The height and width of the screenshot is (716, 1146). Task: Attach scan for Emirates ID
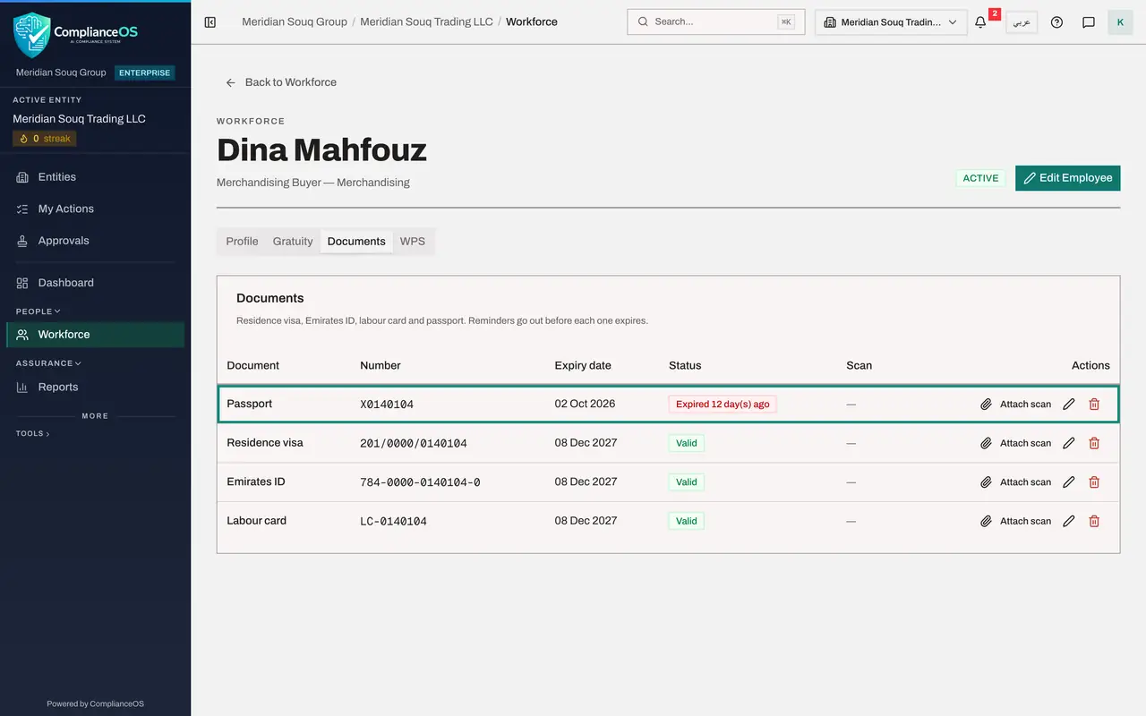(x=1015, y=482)
